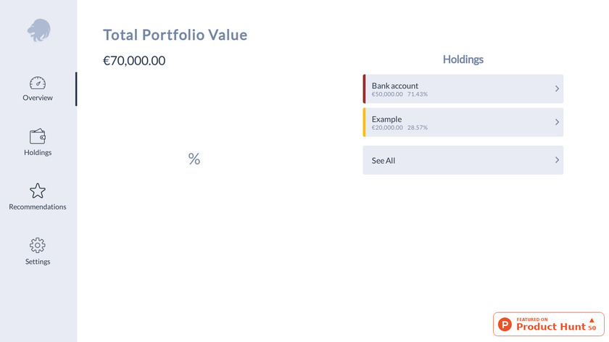Expand the Example holding chevron arrow
Screen dimensions: 609x342
(x=557, y=122)
